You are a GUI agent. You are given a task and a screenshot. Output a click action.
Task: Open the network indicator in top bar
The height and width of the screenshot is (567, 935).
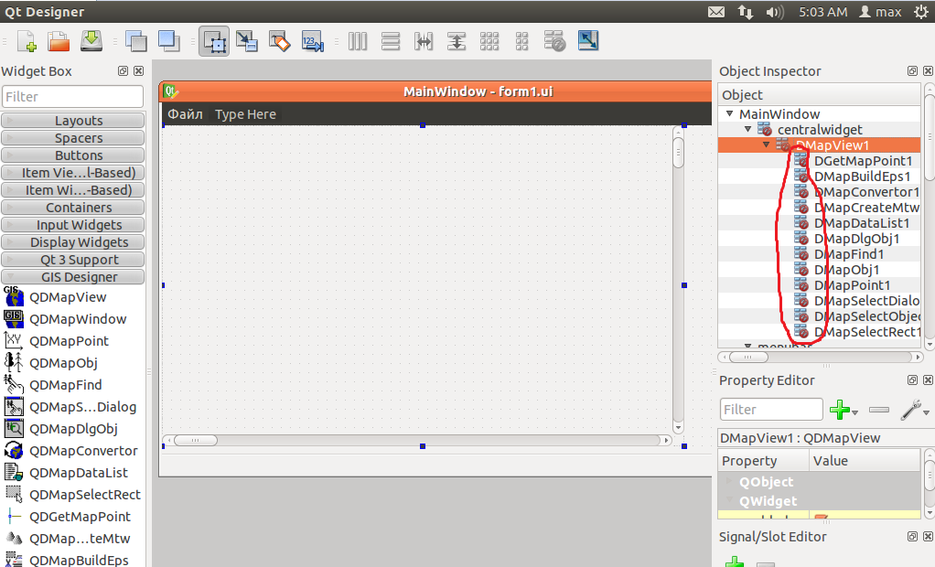click(746, 12)
